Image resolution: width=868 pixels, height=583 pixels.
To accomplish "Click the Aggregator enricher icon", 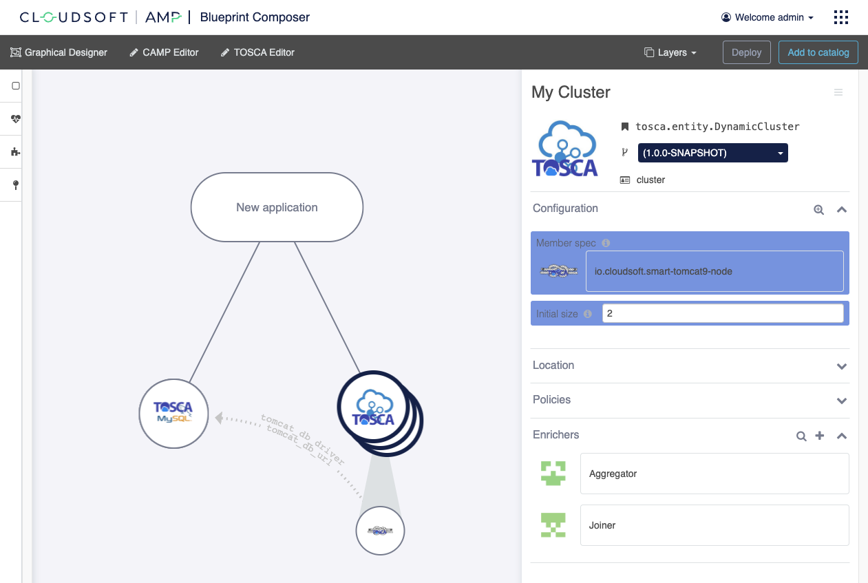I will [553, 474].
